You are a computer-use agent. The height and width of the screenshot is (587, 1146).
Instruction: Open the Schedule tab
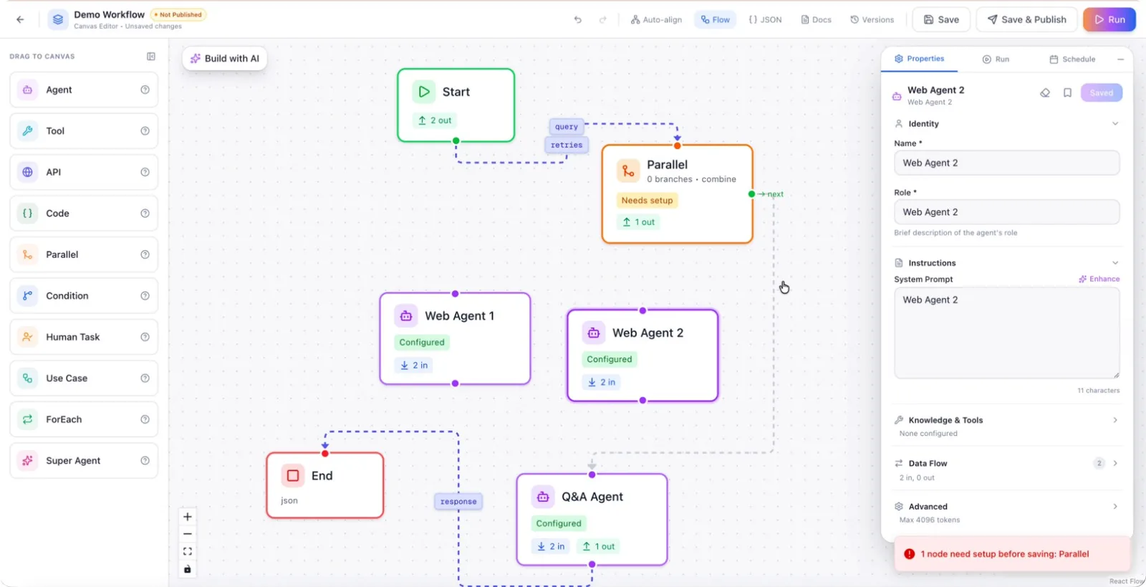coord(1072,59)
